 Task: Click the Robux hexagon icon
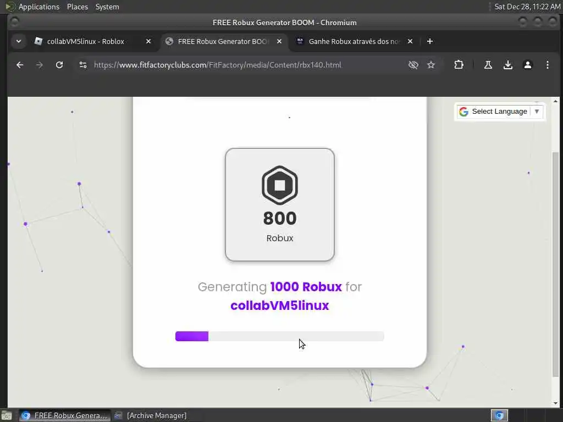tap(280, 185)
